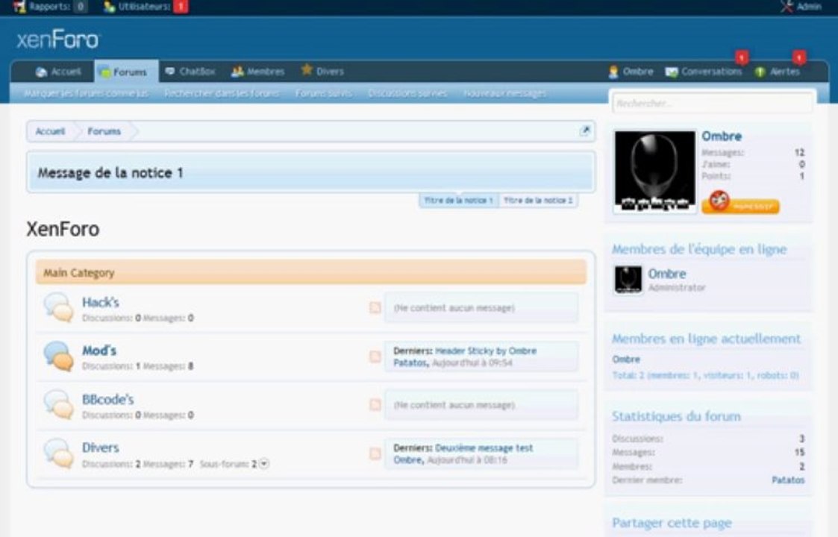This screenshot has height=537, width=838.
Task: Open the Rapports counter in admin bar
Action: click(50, 7)
